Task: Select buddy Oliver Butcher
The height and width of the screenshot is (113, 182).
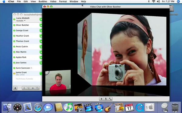Action: (x=27, y=25)
